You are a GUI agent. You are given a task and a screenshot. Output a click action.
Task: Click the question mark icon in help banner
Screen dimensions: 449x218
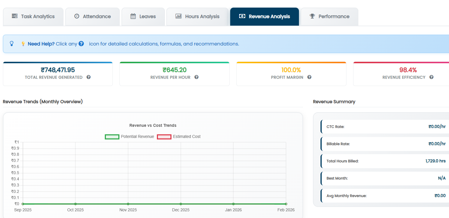point(81,44)
